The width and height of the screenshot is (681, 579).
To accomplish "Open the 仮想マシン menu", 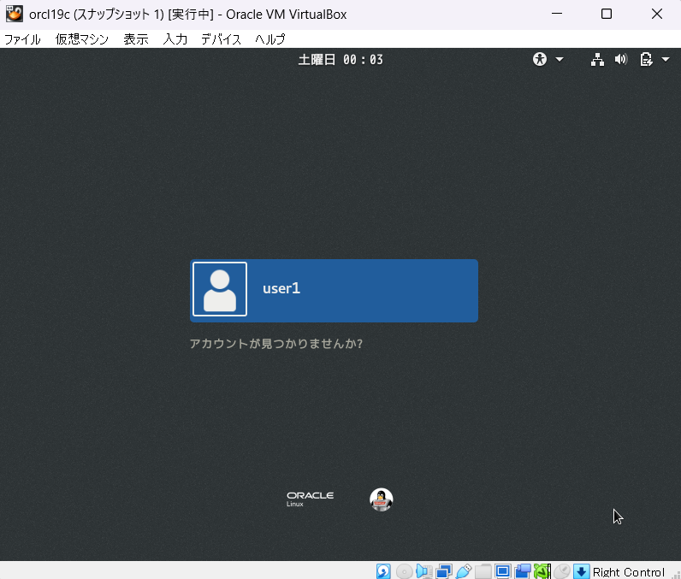I will tap(81, 39).
